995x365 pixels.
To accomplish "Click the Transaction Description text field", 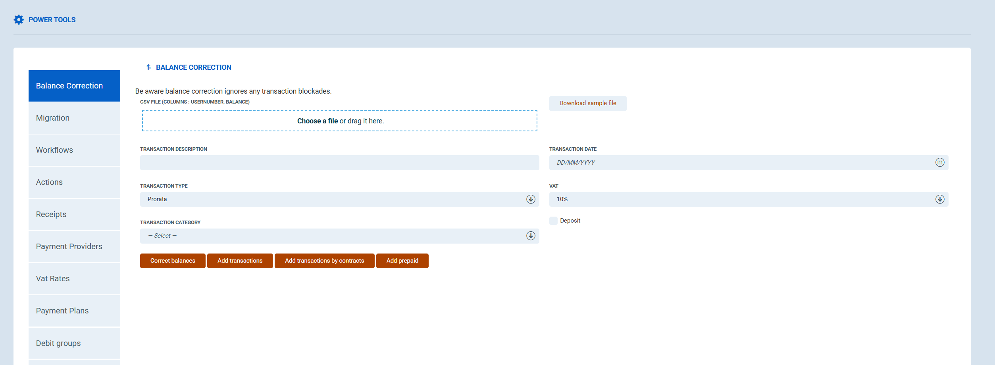I will (339, 163).
